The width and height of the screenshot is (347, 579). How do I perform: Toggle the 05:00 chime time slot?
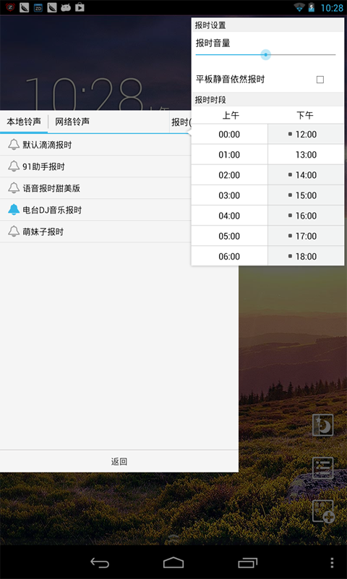[229, 236]
